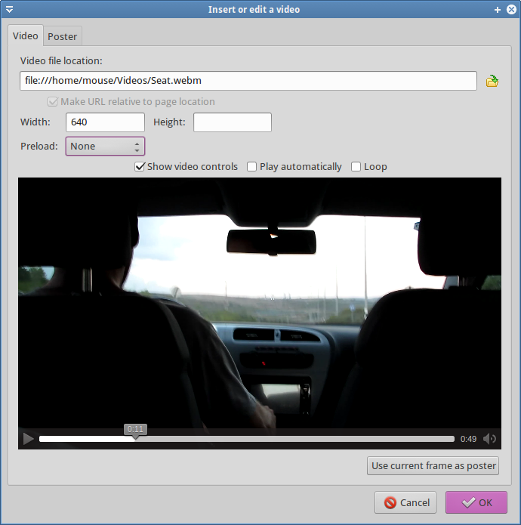Focus the Video file location field

tap(248, 81)
